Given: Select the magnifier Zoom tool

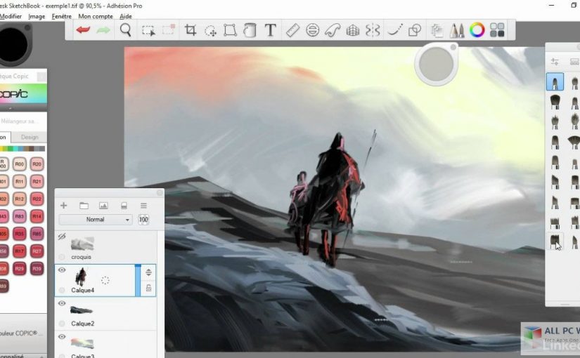Looking at the screenshot, I should 125,30.
